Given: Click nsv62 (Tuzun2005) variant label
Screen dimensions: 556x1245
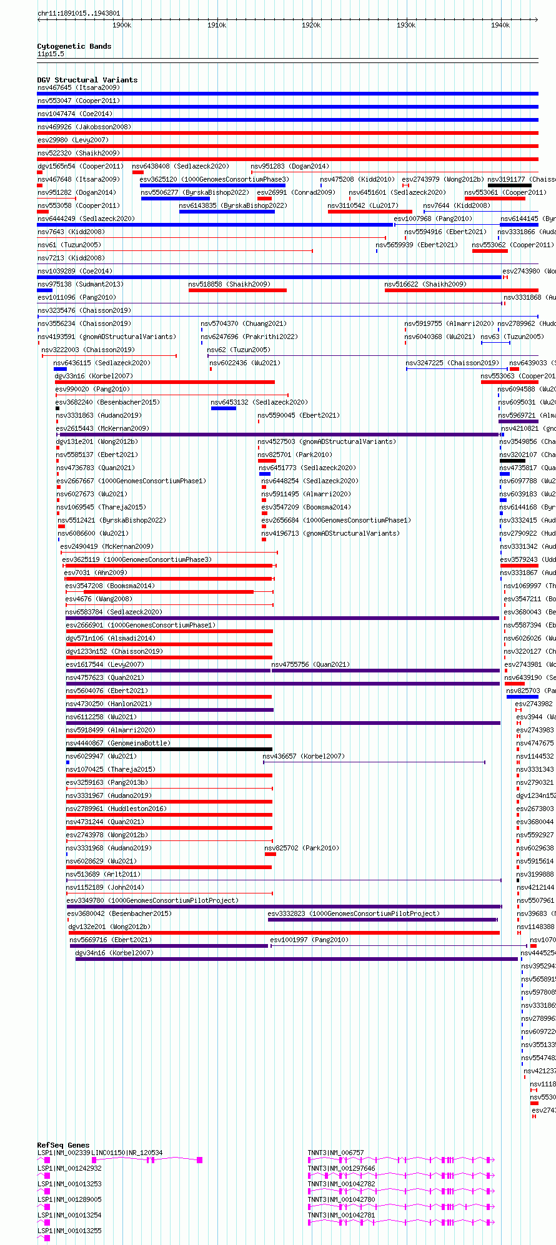Looking at the screenshot, I should pyautogui.click(x=239, y=350).
